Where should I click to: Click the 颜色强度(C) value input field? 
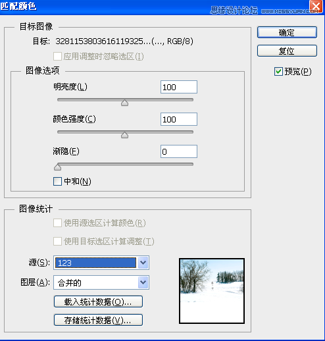[x=179, y=119]
